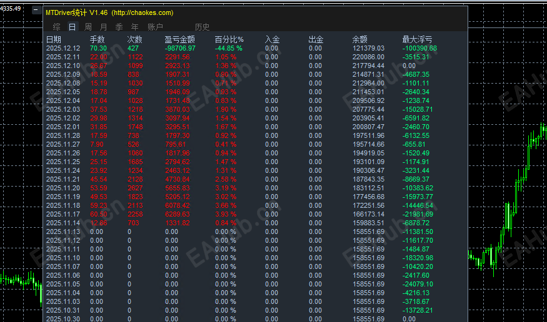
Task: Click the chart price label 4335.49
Action: pos(11,8)
